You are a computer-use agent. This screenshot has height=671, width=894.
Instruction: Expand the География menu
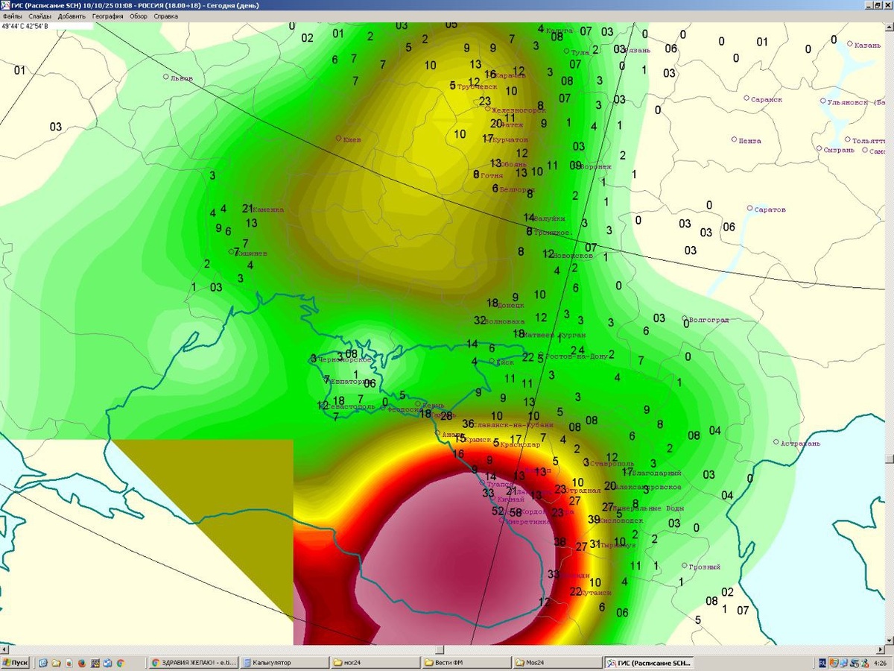[x=107, y=16]
